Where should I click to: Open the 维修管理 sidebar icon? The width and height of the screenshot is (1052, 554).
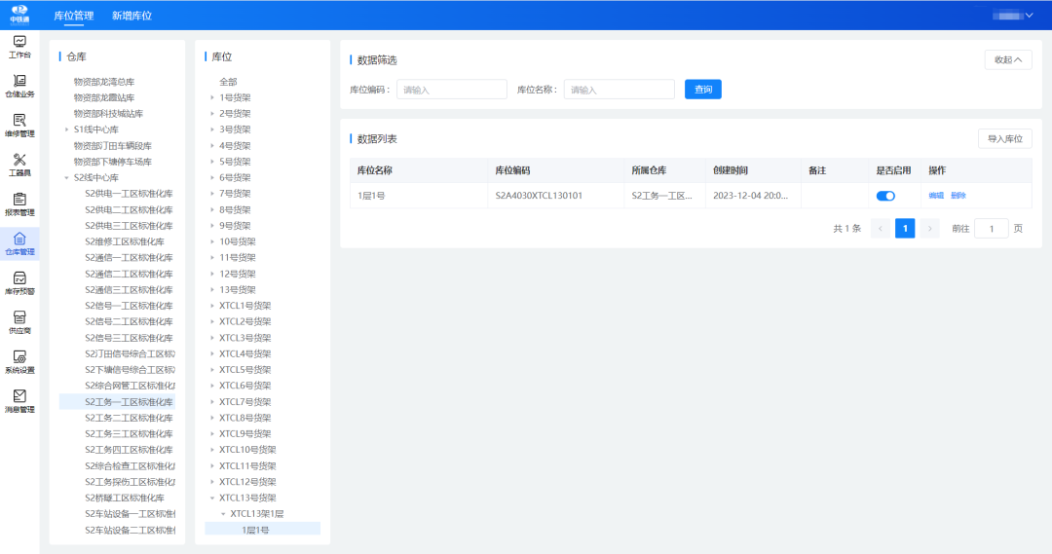click(19, 127)
